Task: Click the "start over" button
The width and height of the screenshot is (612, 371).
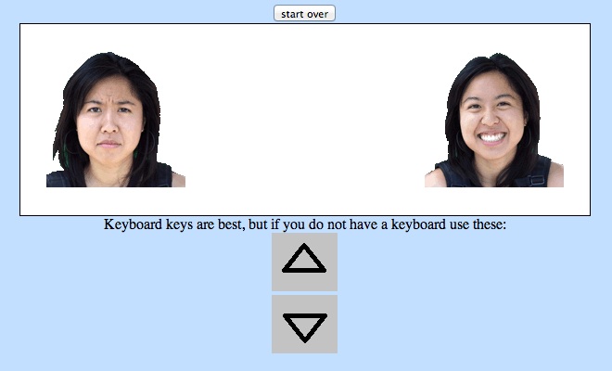Action: (x=304, y=13)
